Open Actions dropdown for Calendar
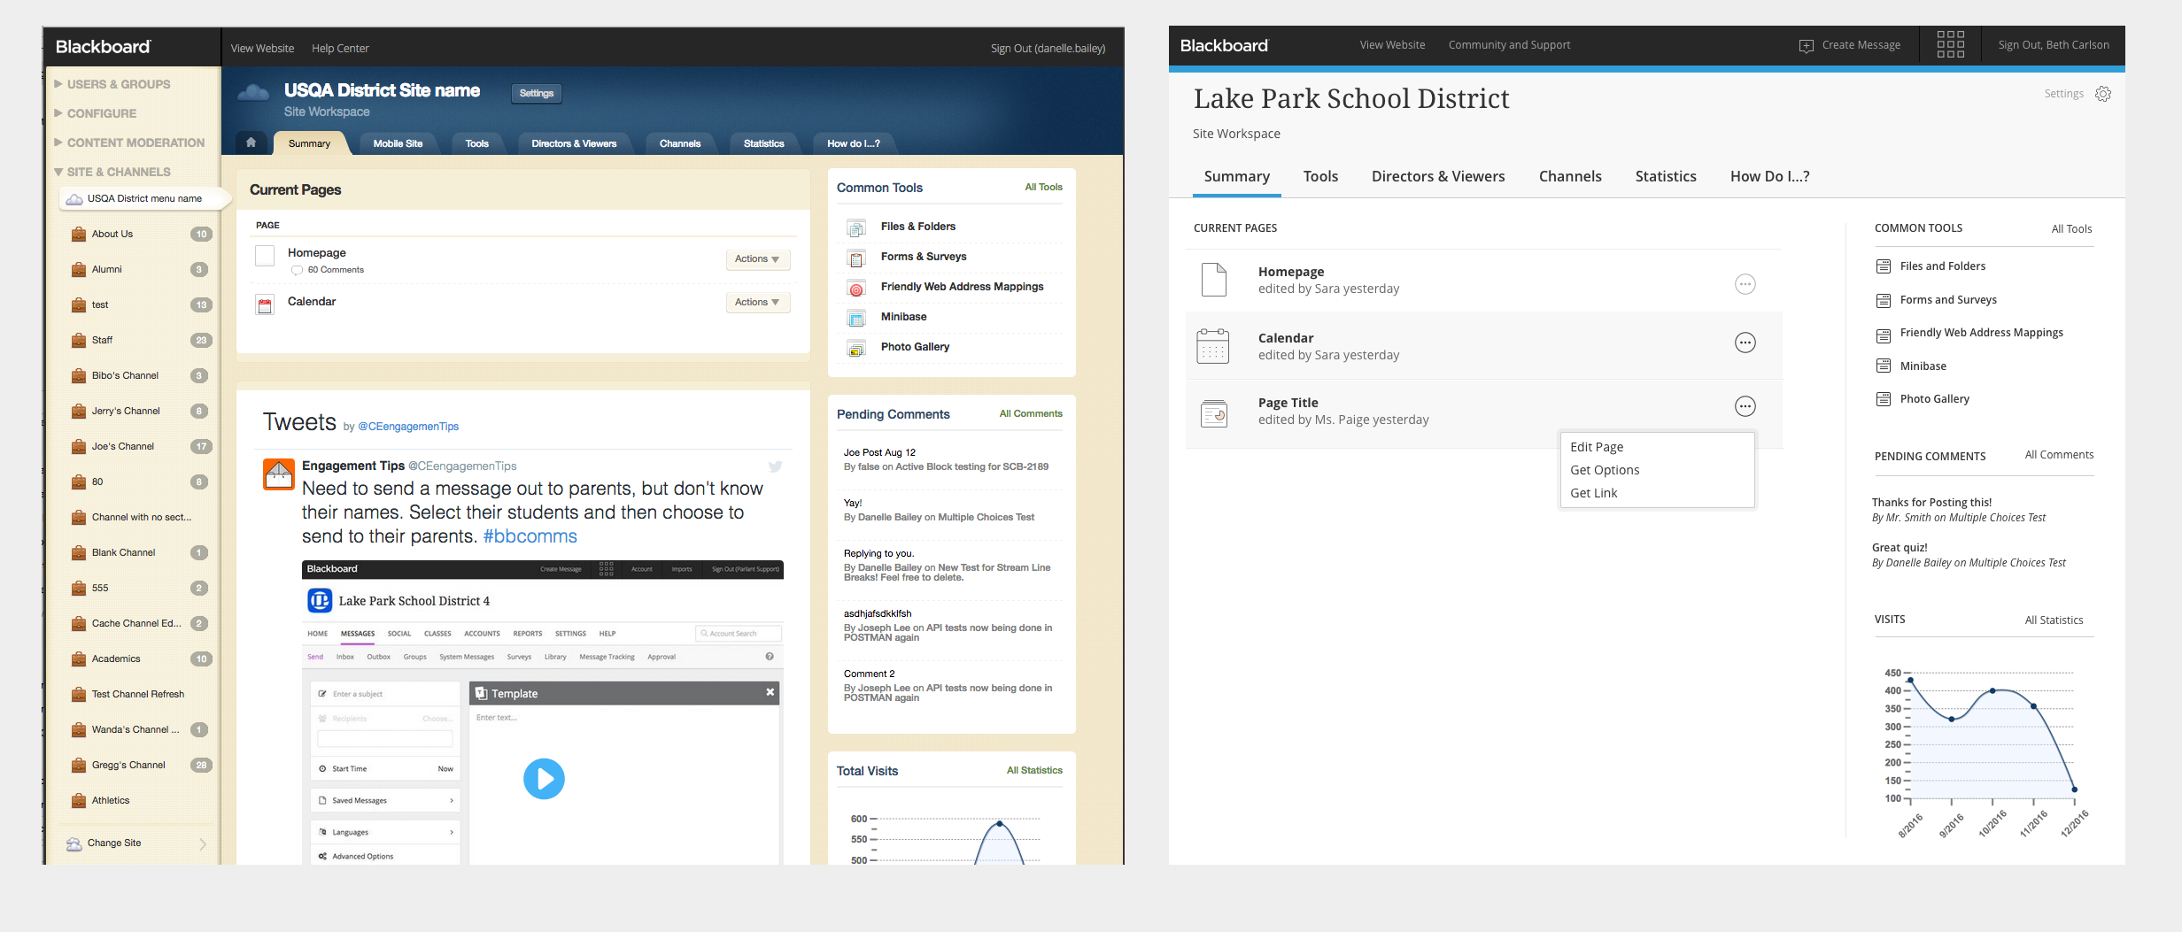 click(757, 303)
